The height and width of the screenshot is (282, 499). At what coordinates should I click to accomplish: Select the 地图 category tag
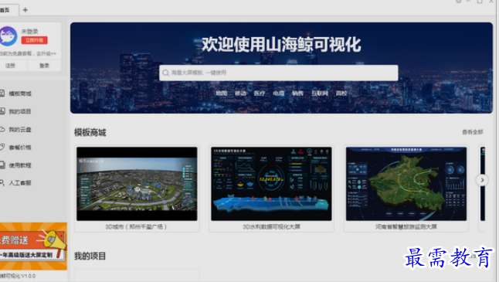click(x=222, y=93)
